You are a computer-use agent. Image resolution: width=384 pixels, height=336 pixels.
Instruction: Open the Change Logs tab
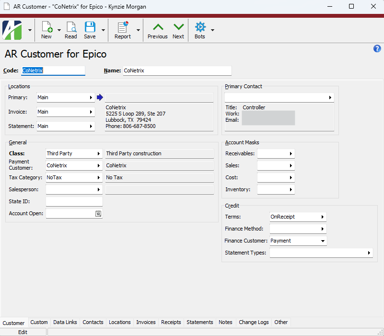(x=254, y=322)
